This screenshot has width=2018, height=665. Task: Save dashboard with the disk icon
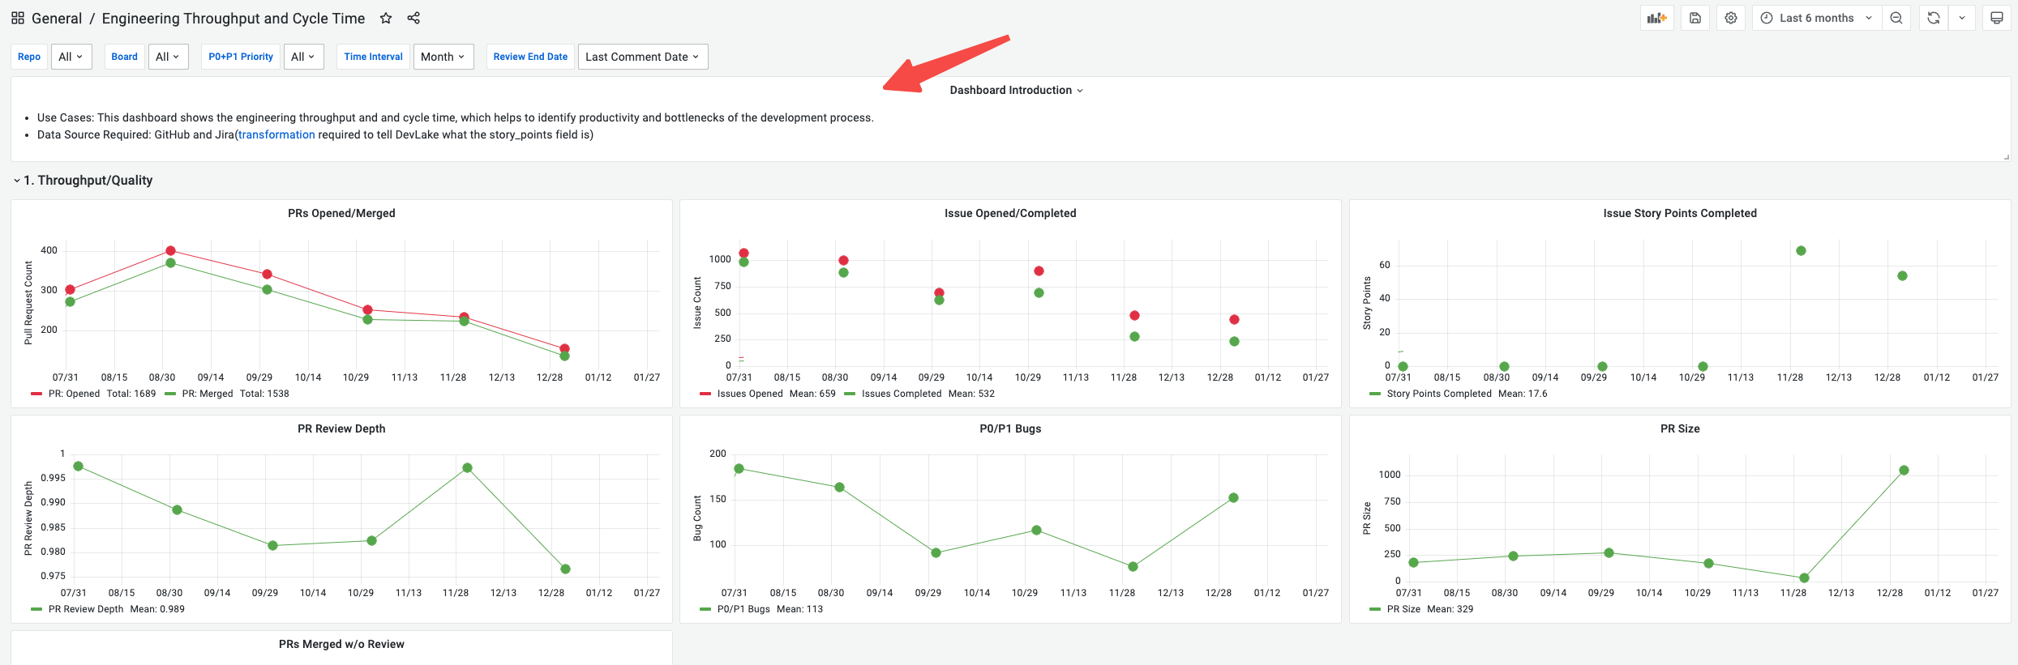coord(1695,18)
